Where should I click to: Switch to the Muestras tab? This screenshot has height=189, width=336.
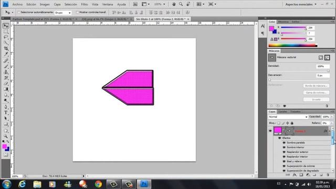pyautogui.click(x=283, y=22)
